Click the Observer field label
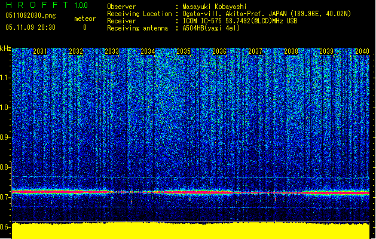 (x=121, y=7)
